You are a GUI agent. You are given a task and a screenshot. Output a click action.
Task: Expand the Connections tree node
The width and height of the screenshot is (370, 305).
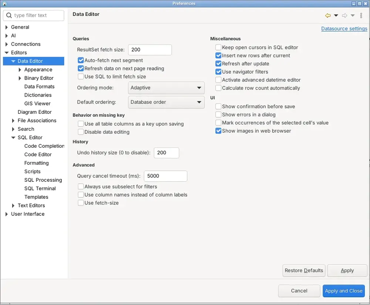[7, 44]
